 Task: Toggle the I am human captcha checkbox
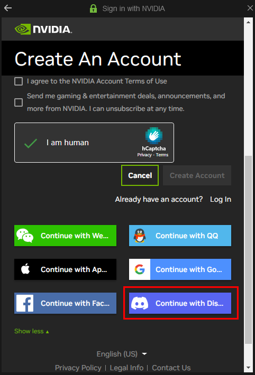[x=31, y=143]
